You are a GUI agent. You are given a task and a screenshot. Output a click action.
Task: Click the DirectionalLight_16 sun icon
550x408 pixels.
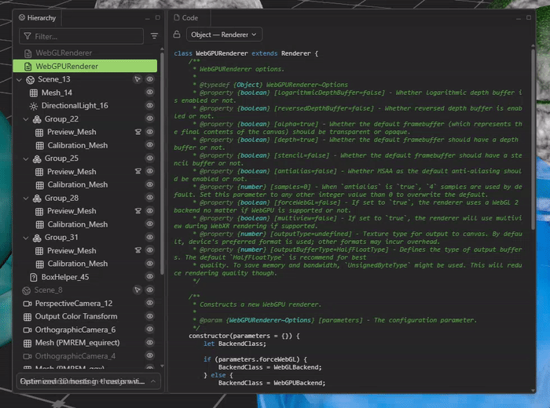tap(33, 106)
